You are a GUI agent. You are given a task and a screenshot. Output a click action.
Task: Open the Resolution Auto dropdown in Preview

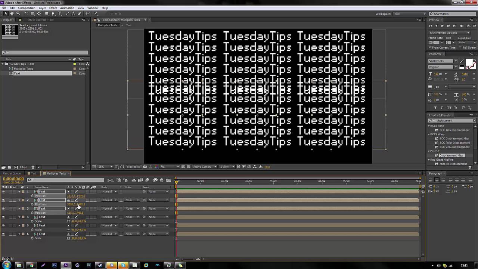(x=466, y=43)
